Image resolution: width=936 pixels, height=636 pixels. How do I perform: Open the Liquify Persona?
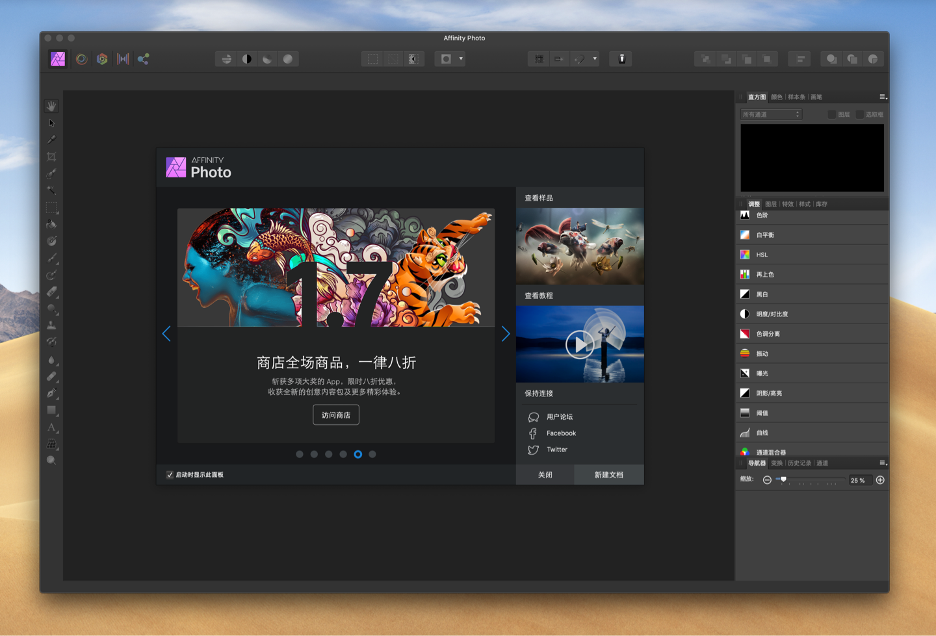[x=81, y=59]
